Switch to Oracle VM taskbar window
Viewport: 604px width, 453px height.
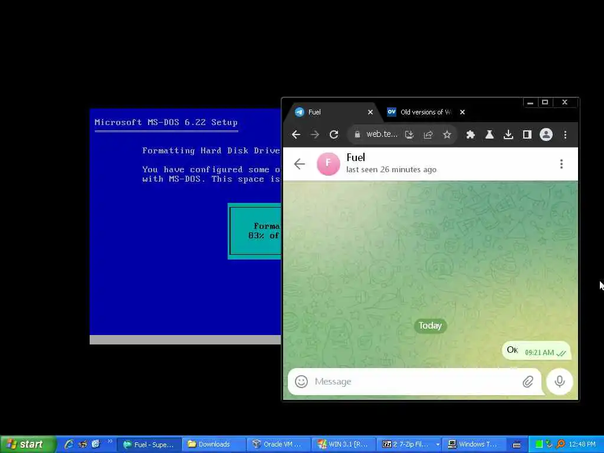(x=278, y=444)
